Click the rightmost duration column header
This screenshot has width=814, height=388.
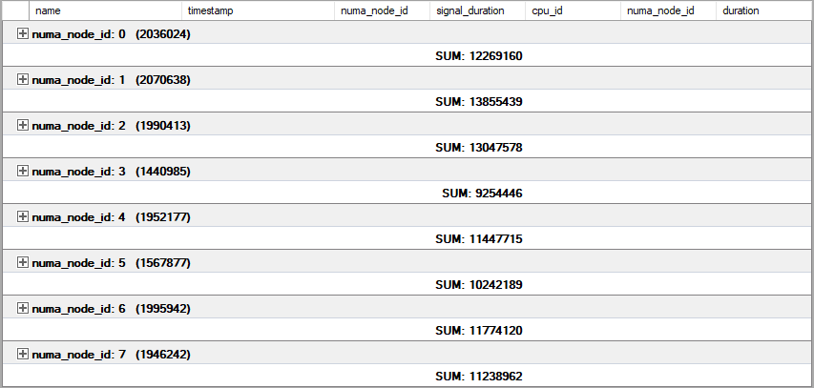point(763,10)
